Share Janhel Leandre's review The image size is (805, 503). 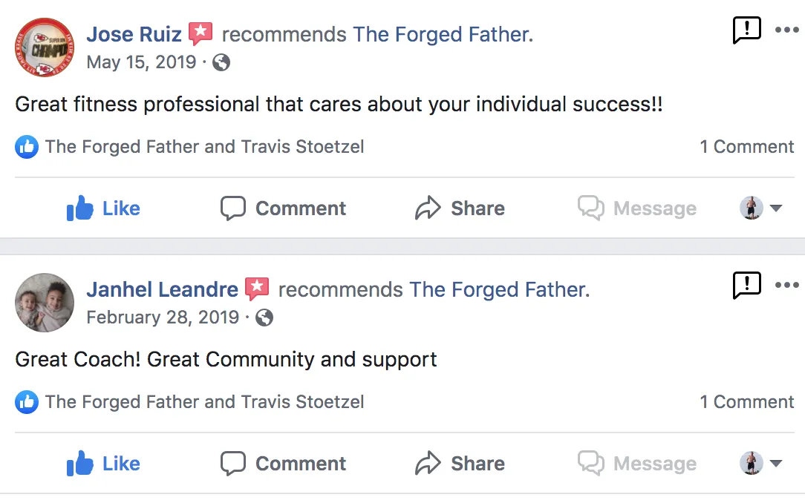pos(460,464)
